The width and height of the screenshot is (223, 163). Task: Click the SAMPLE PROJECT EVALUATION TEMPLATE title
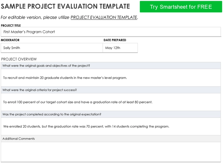coord(65,6)
